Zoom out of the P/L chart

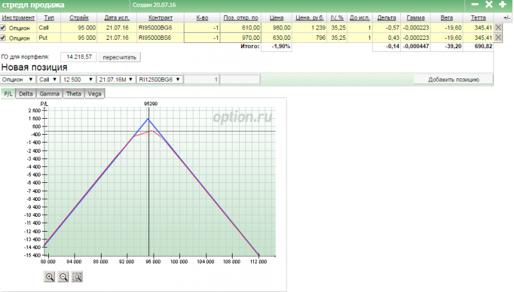tap(63, 277)
